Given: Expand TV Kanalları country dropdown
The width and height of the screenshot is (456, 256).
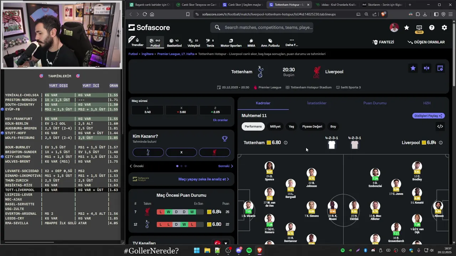Looking at the screenshot, I should point(221,244).
